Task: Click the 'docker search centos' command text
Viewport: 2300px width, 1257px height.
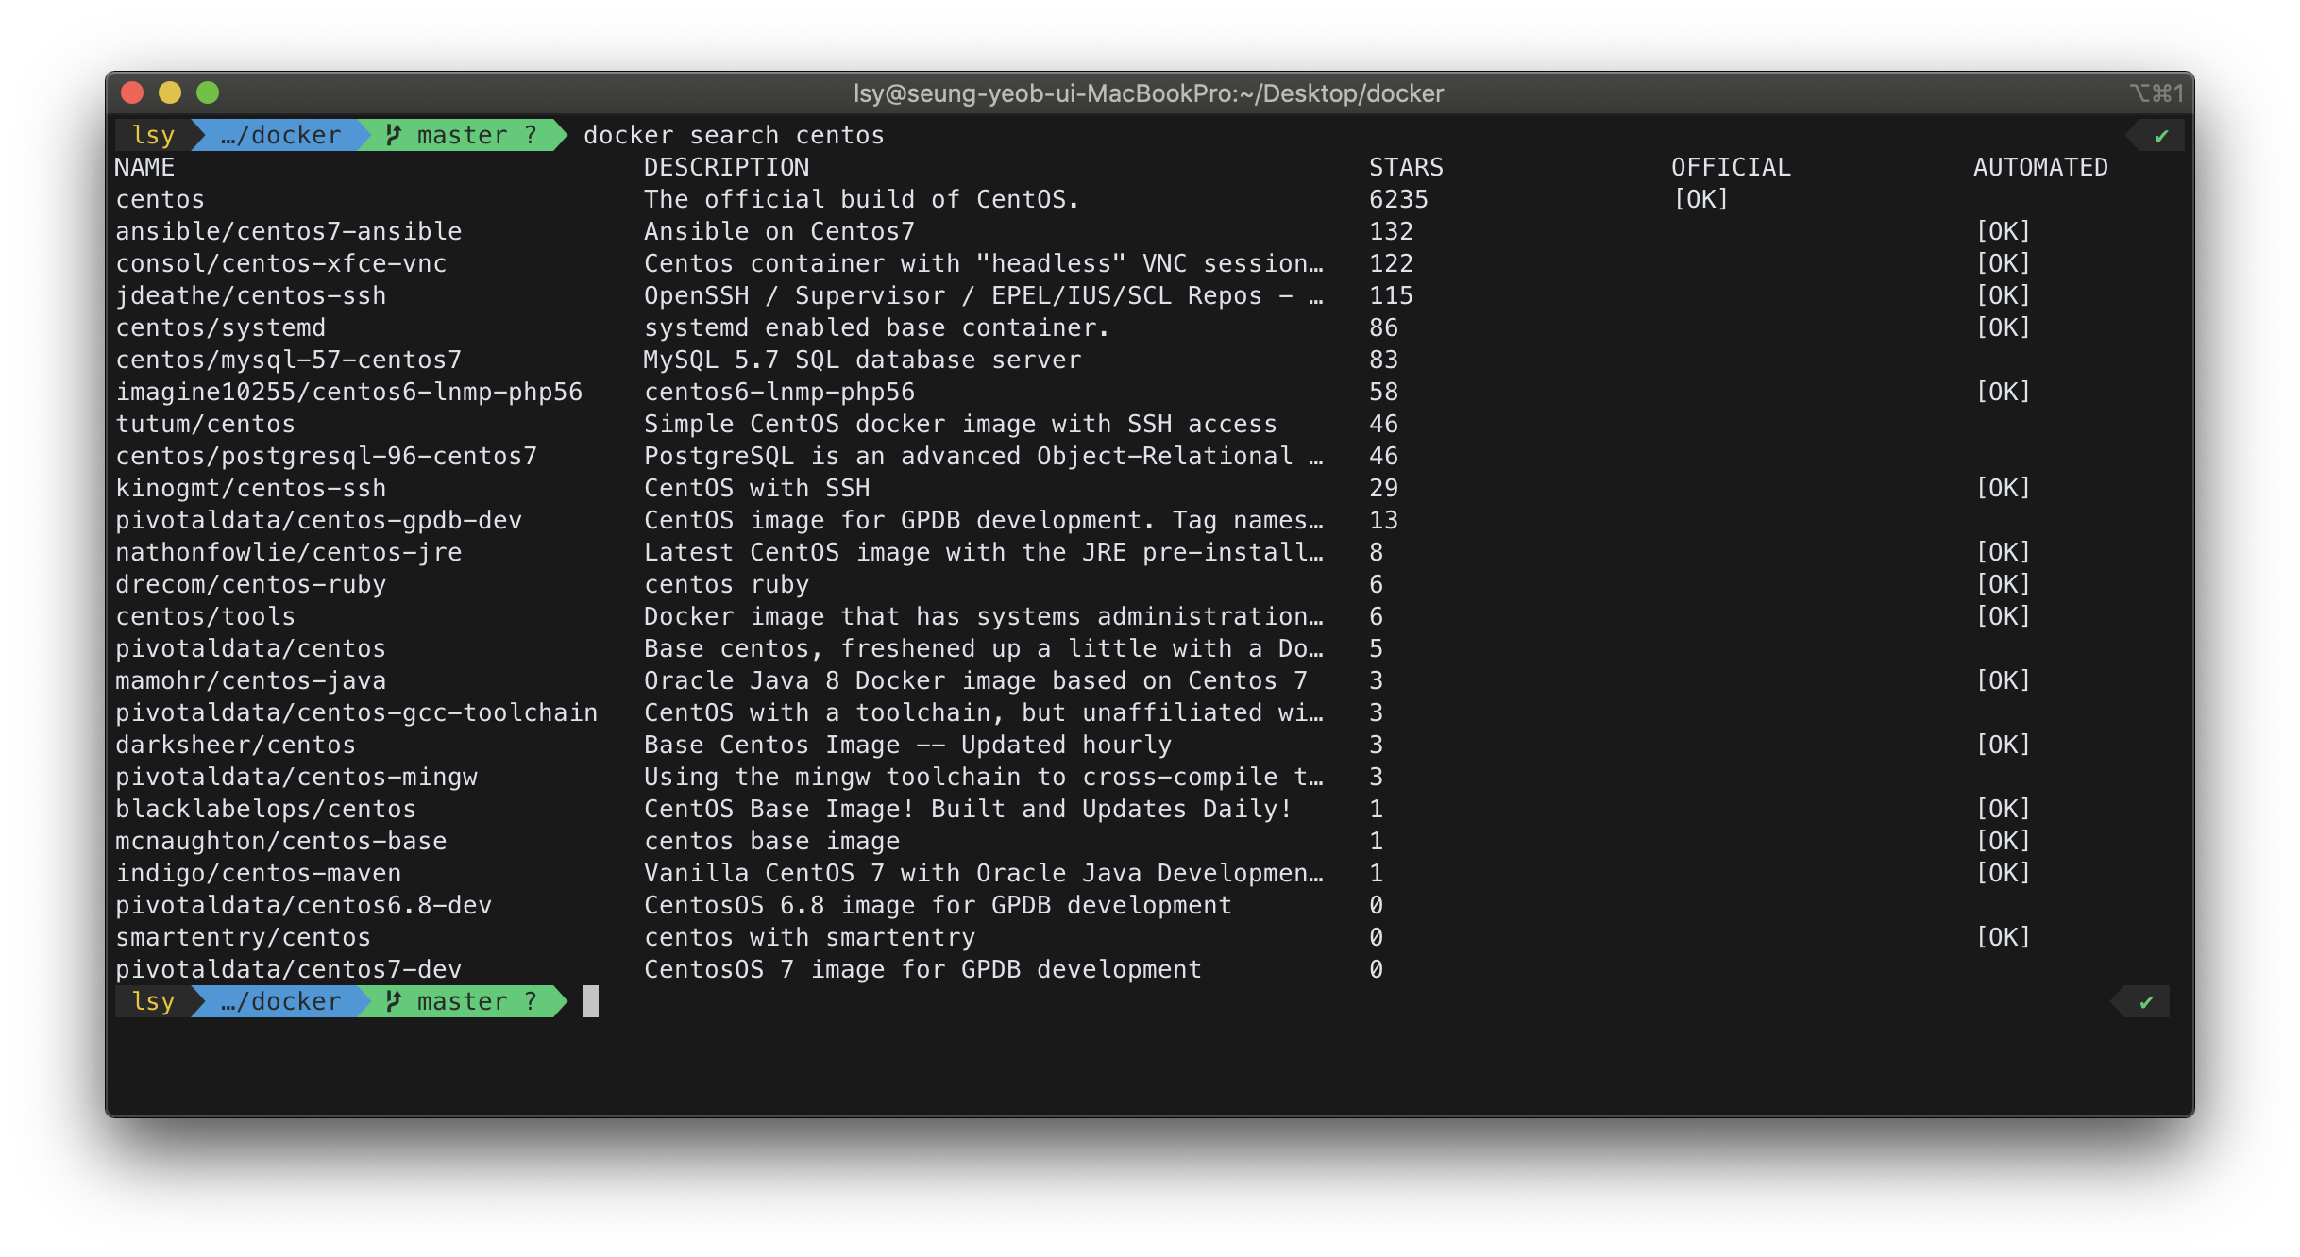Action: (734, 135)
